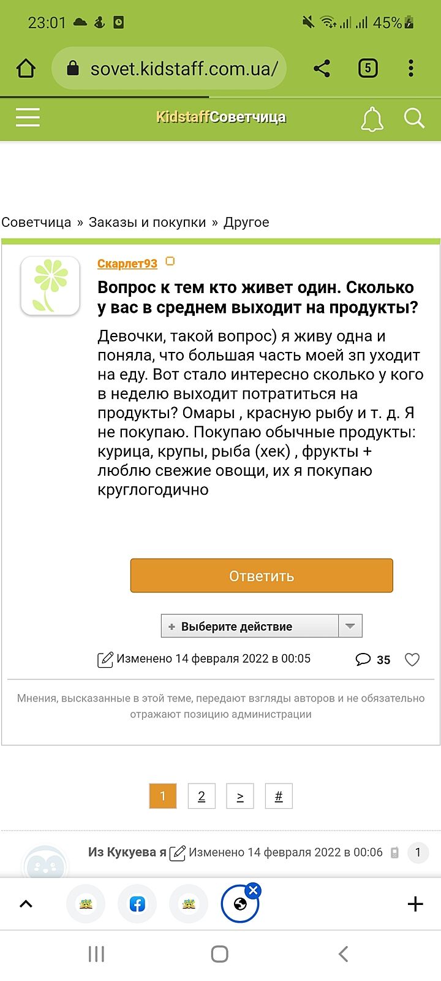The image size is (441, 981).
Task: Open the site search magnifier
Action: [414, 118]
